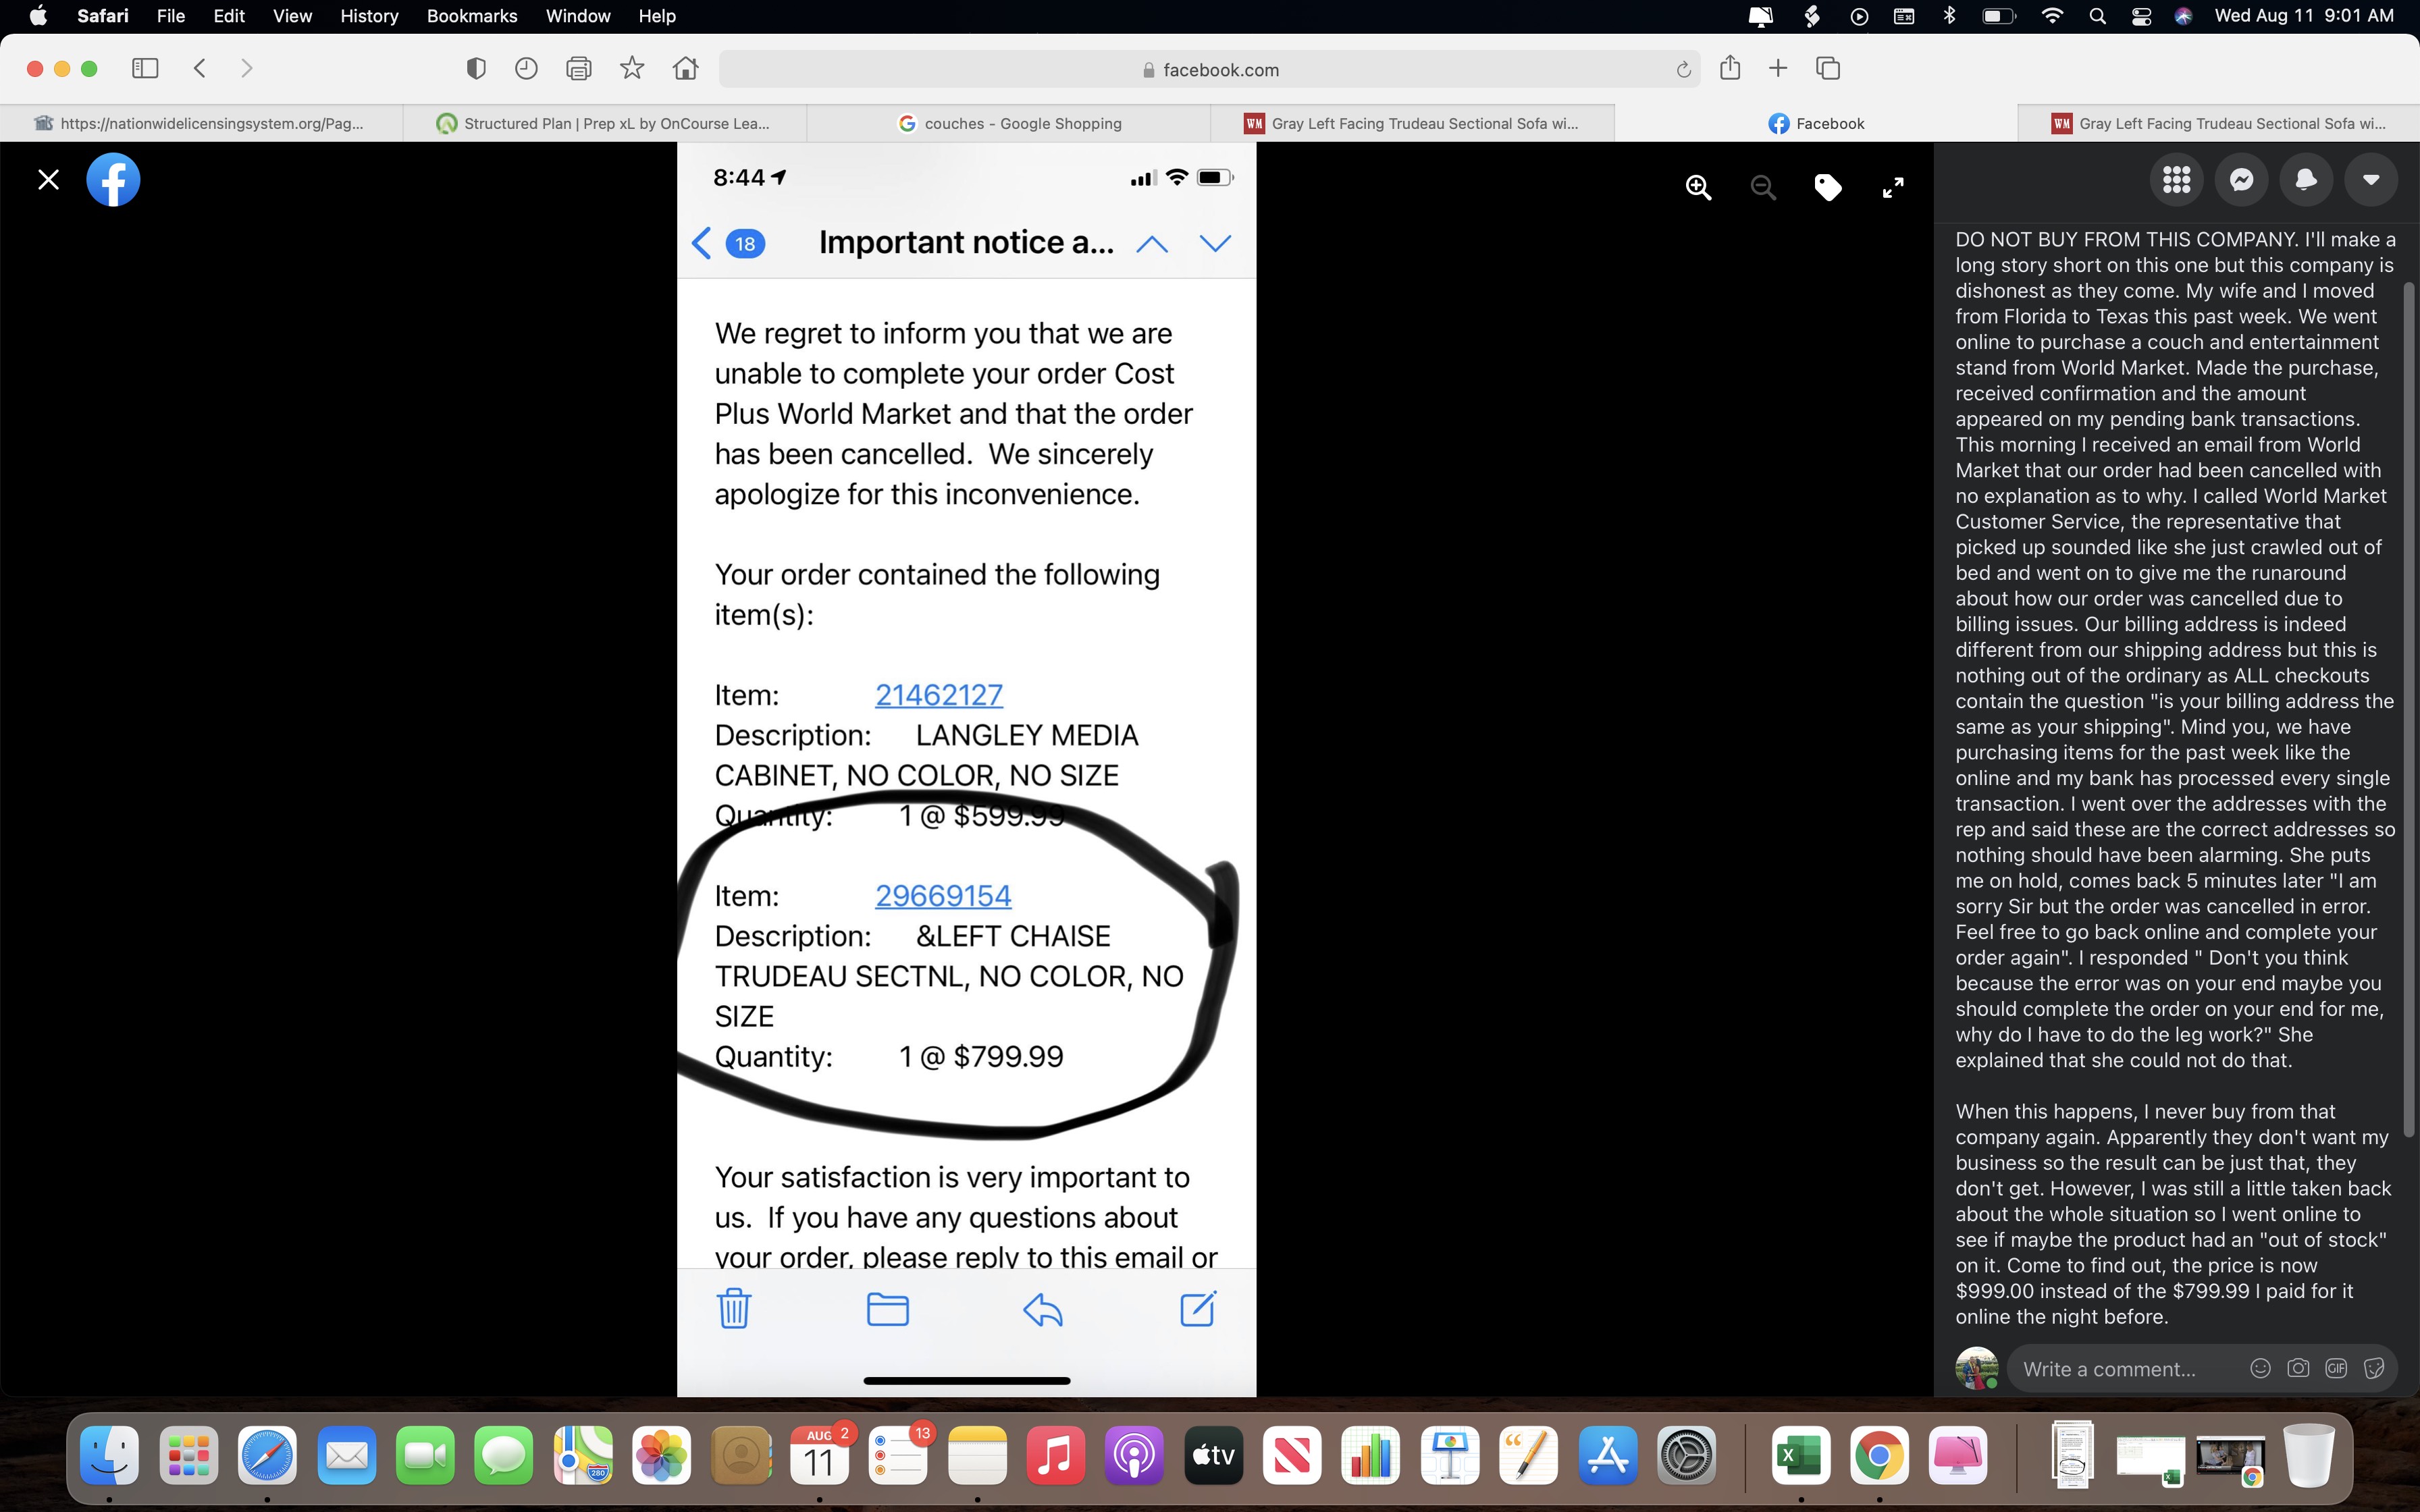Open System Preferences from the Dock

coord(1686,1456)
